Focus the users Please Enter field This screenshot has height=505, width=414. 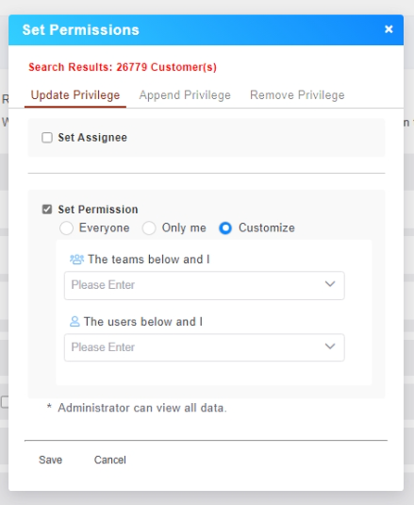(205, 347)
